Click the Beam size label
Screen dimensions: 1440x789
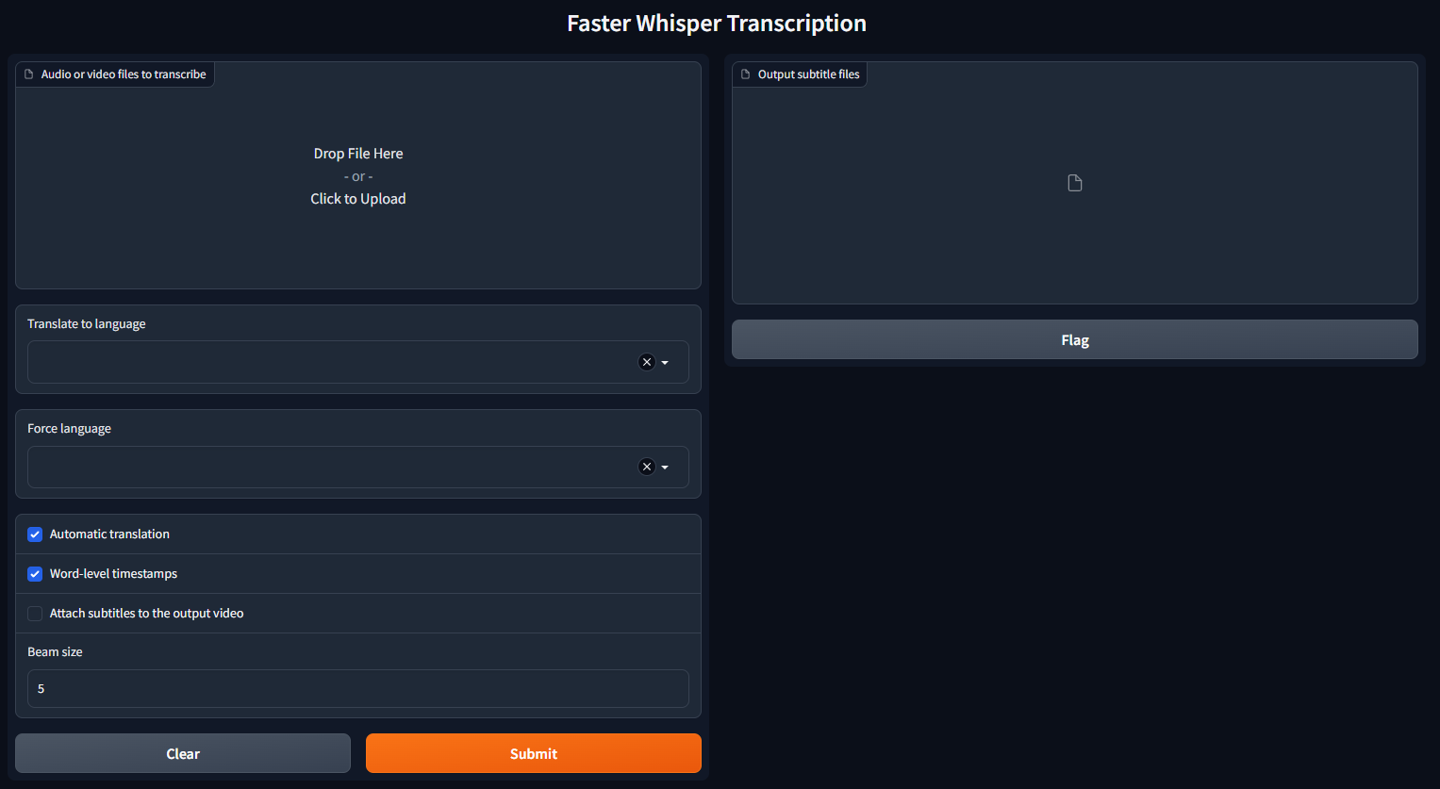[x=55, y=651]
